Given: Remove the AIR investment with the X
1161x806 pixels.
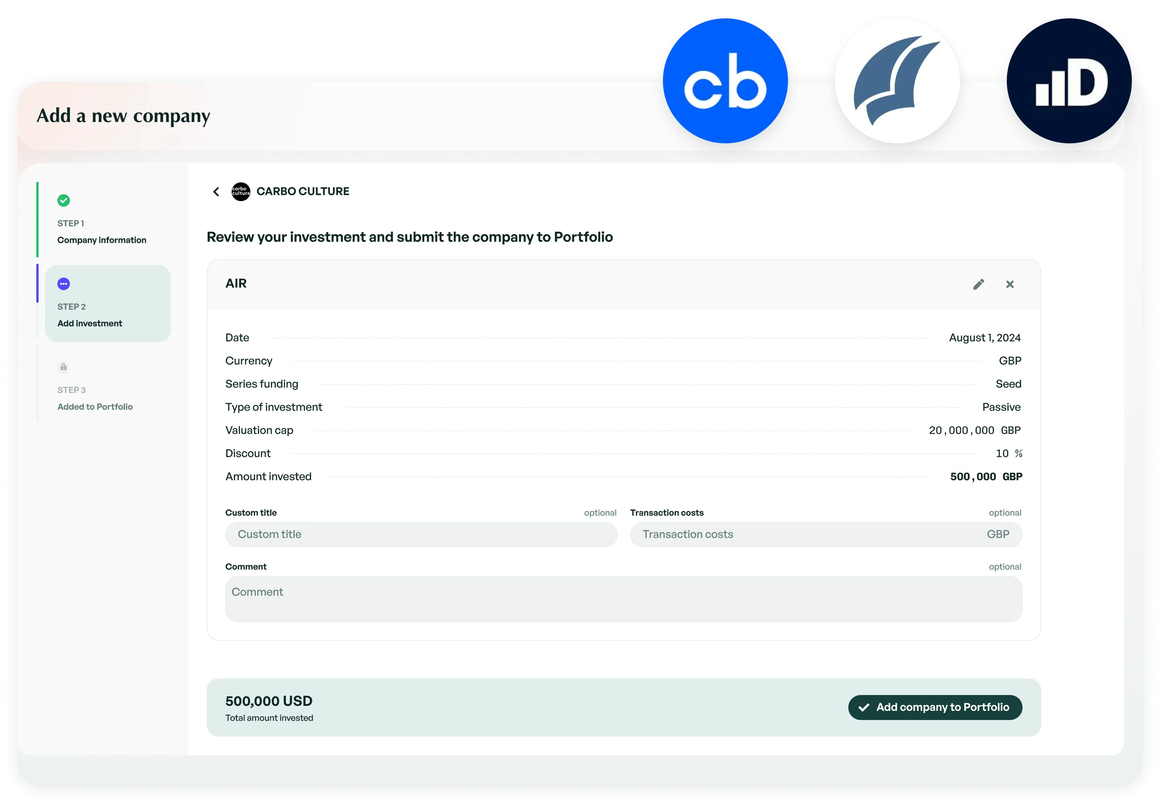Looking at the screenshot, I should tap(1010, 284).
